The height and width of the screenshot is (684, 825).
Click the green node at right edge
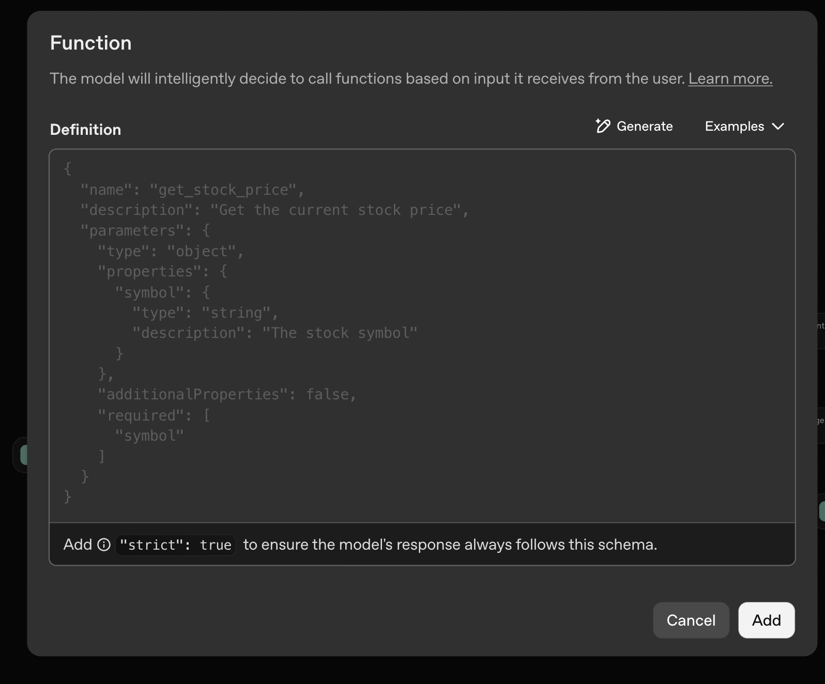coord(821,511)
